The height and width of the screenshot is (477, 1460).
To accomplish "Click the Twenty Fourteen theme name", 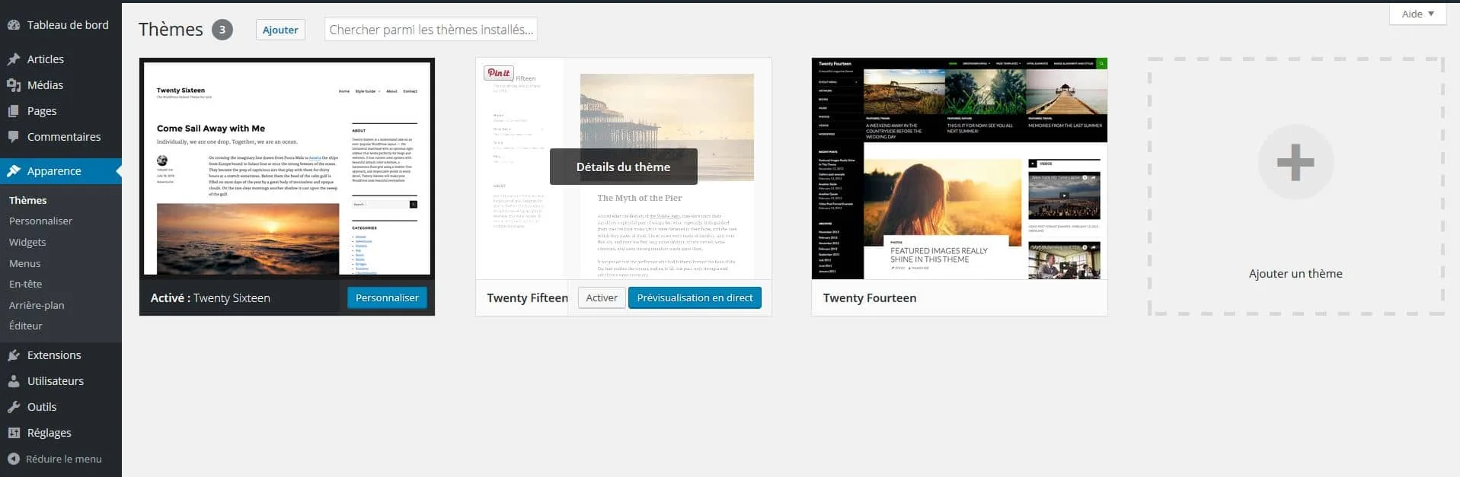I will (x=870, y=298).
